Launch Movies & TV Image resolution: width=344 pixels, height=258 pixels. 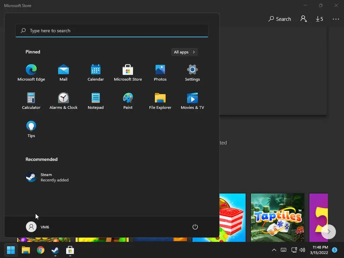point(192,101)
